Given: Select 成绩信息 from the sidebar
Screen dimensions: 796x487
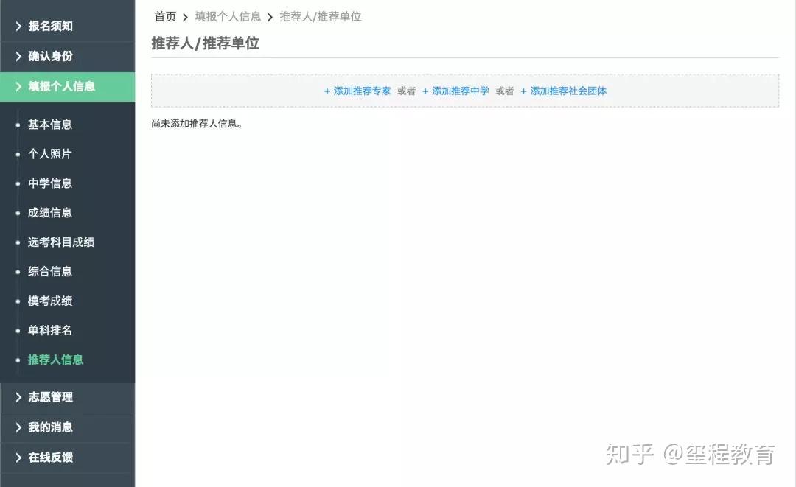Looking at the screenshot, I should pyautogui.click(x=50, y=212).
